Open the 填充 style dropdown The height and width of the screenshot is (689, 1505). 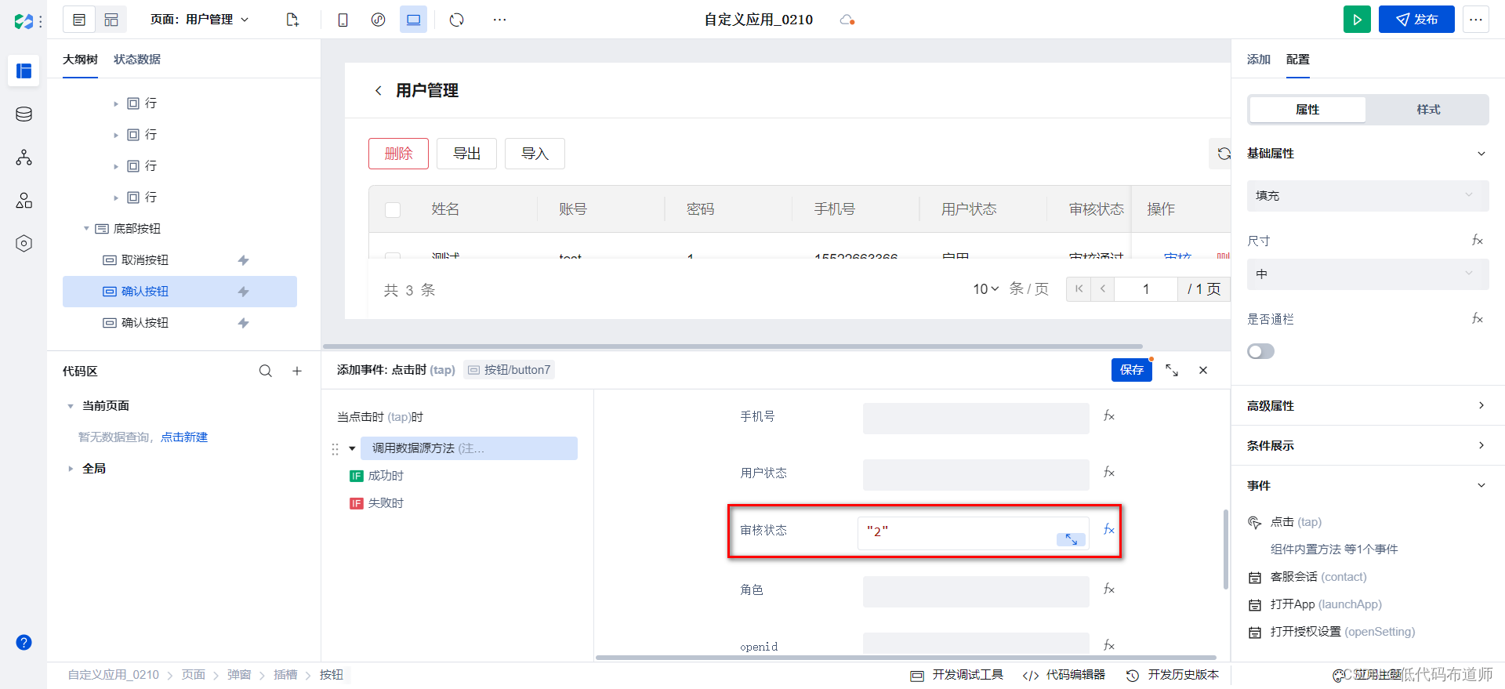1368,196
